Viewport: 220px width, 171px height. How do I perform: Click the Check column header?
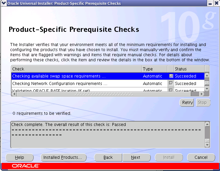[x=77, y=69]
